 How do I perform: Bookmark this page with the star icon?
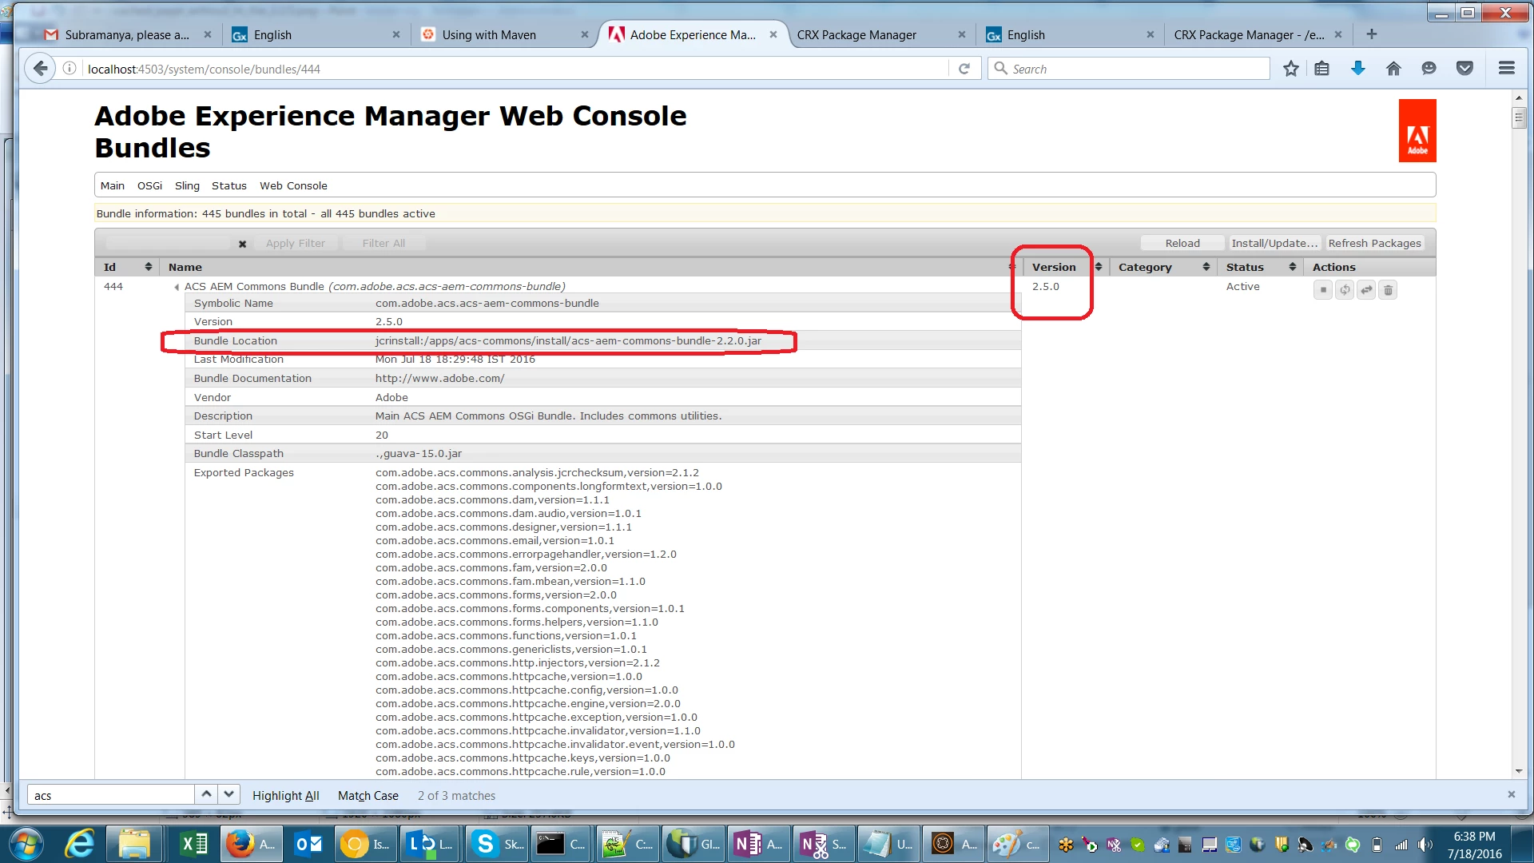coord(1290,69)
